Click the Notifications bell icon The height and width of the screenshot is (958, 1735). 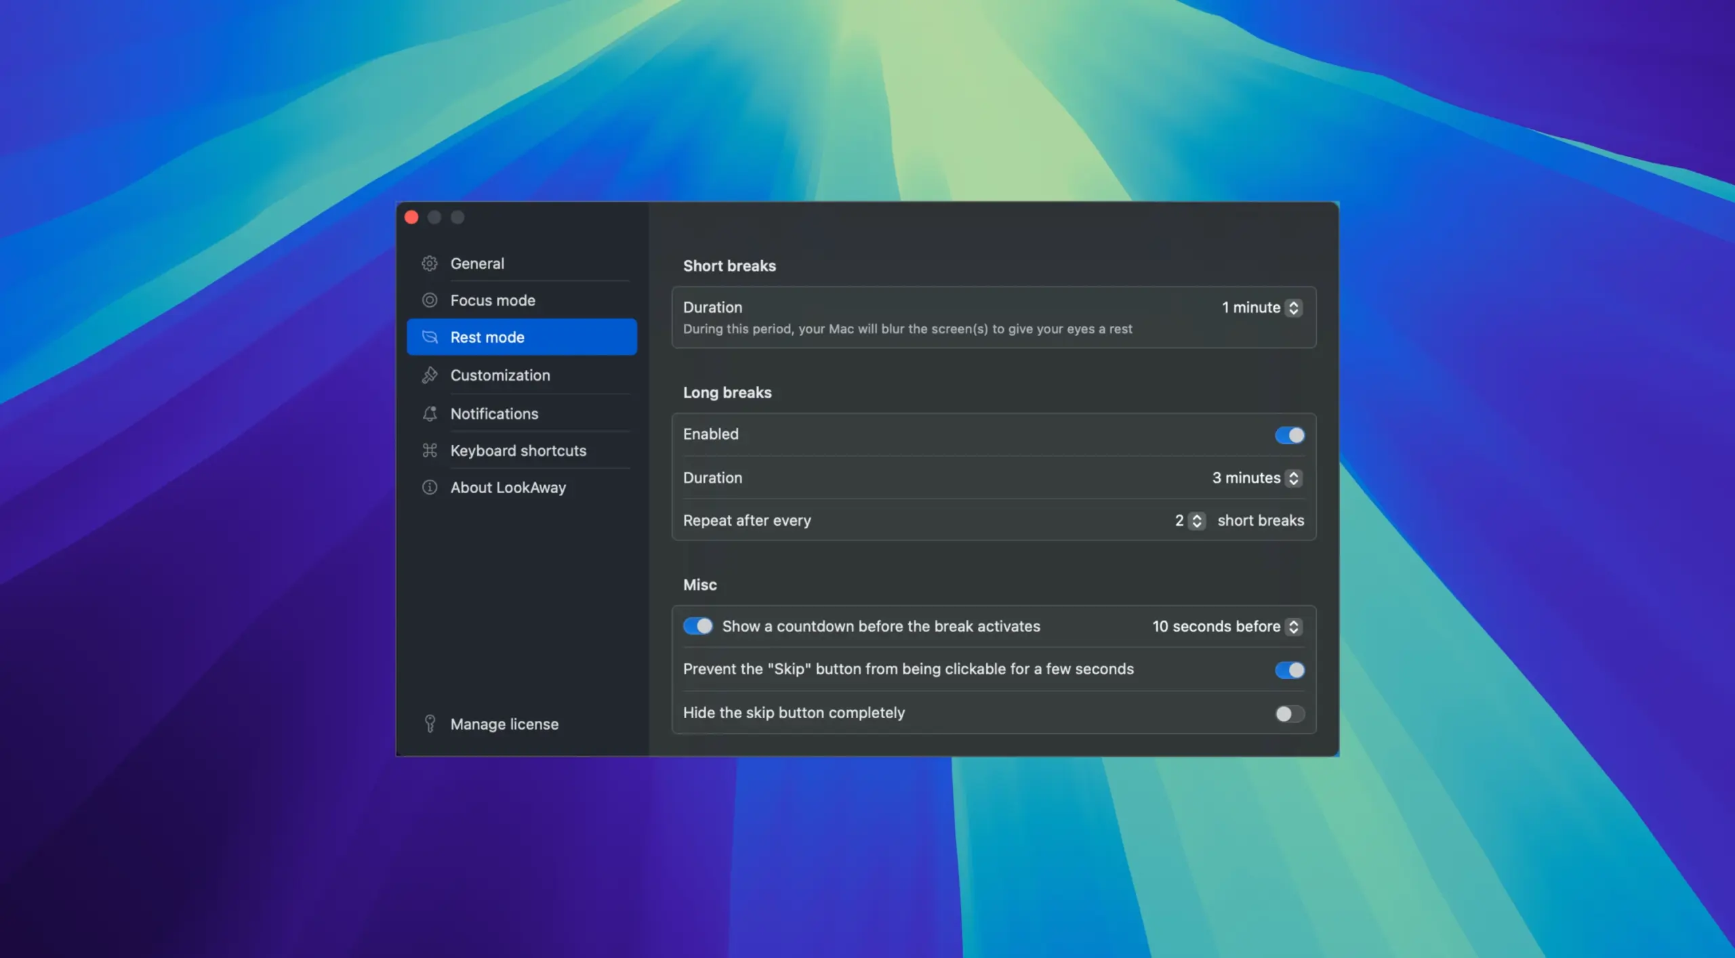click(x=430, y=413)
